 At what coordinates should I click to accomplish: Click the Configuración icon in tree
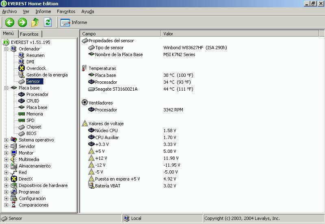(14, 198)
